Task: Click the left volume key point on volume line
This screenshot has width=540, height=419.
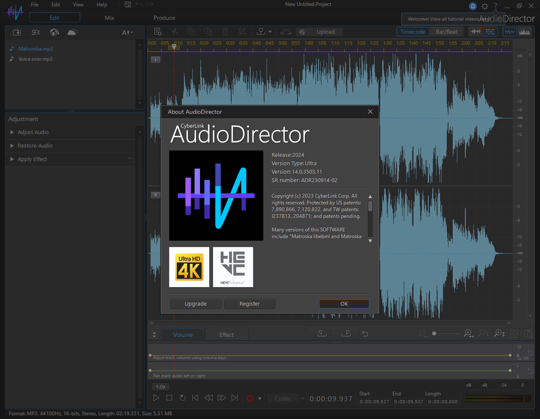Action: point(150,355)
